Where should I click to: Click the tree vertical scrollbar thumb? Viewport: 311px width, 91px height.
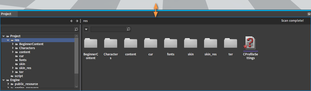pyautogui.click(x=76, y=56)
